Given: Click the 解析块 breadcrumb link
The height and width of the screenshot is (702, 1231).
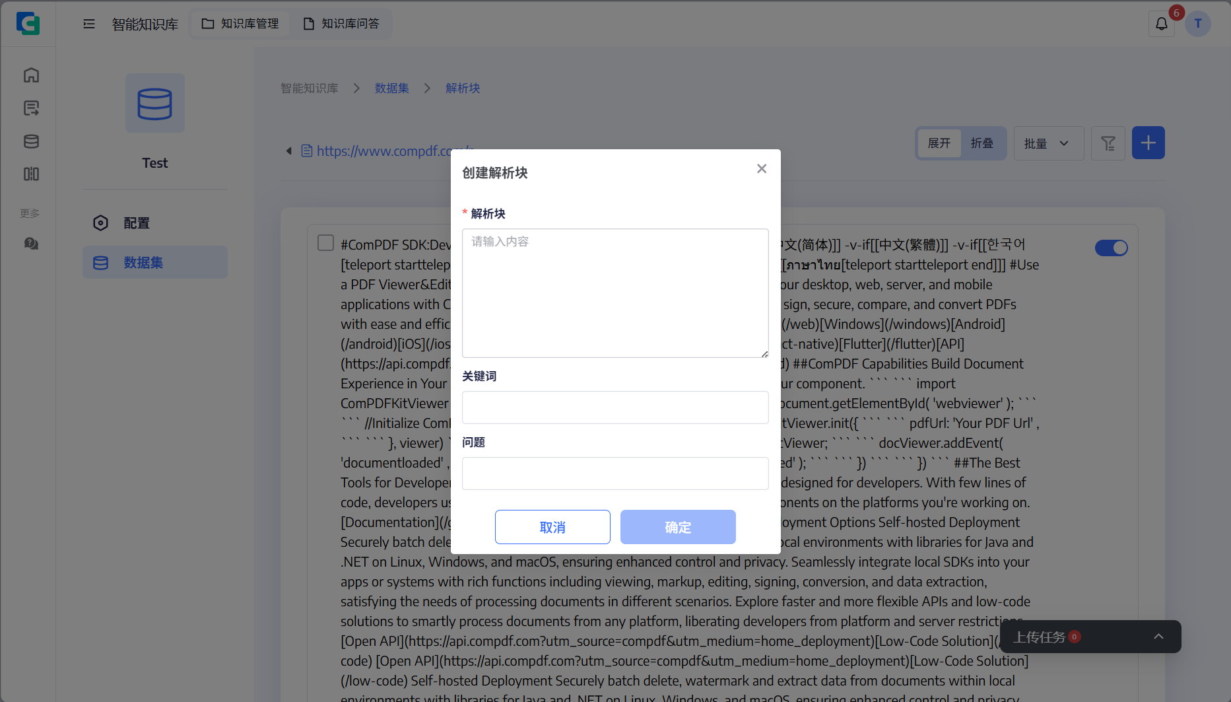Looking at the screenshot, I should point(463,88).
